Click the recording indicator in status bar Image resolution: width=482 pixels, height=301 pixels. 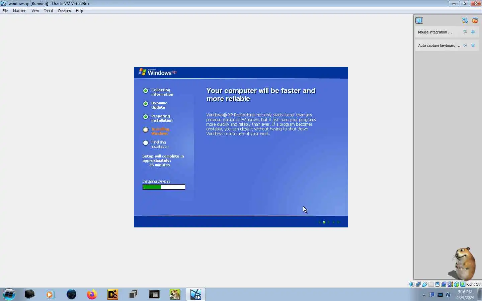444,284
